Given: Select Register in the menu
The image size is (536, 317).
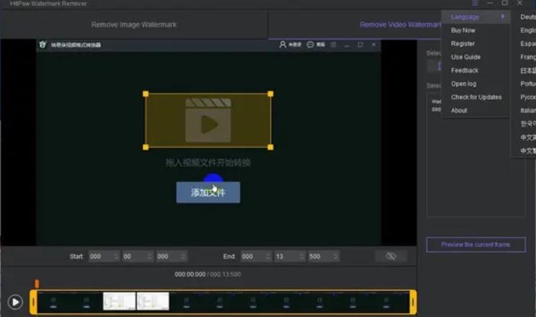Looking at the screenshot, I should (463, 43).
